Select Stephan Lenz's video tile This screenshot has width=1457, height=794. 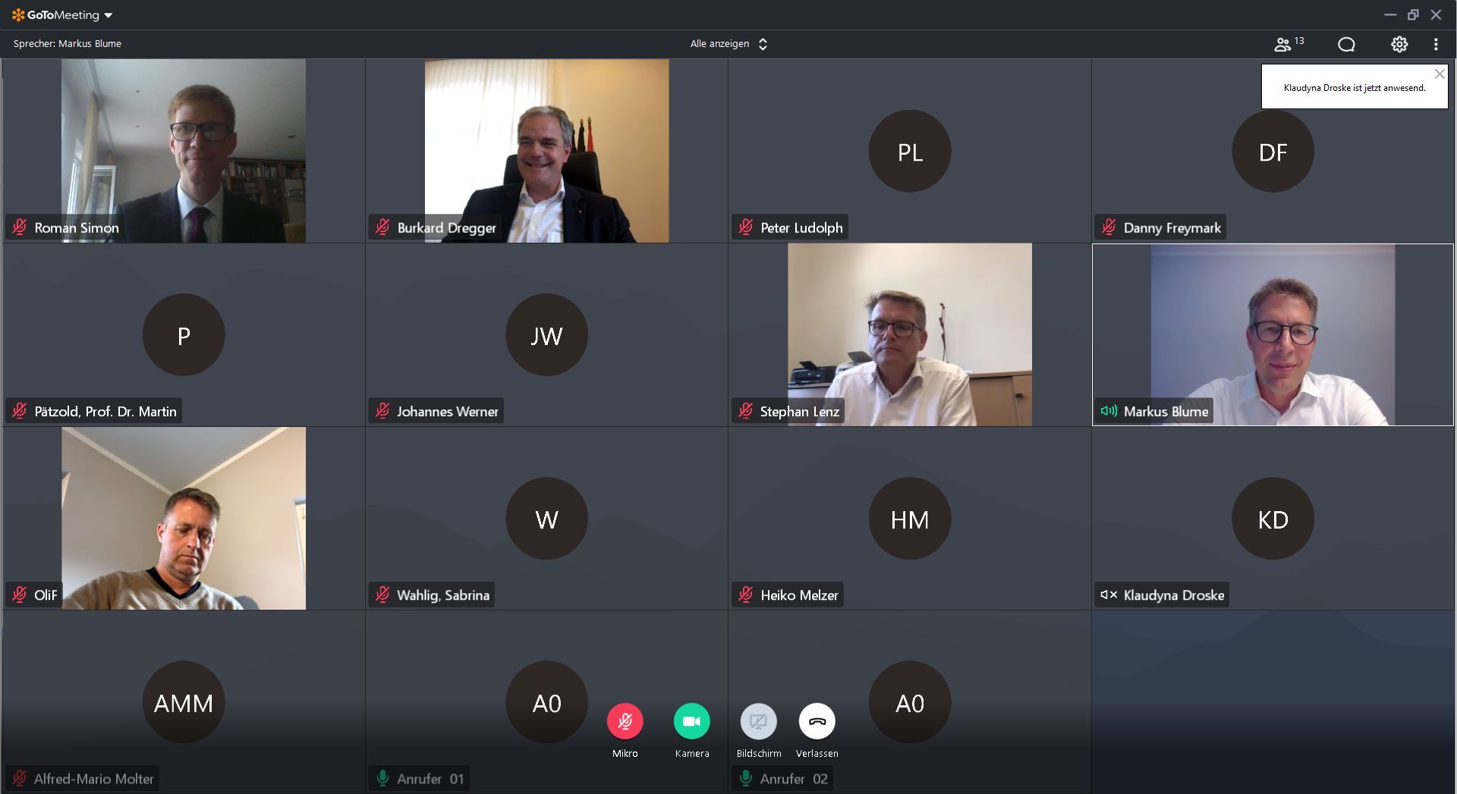click(x=910, y=334)
